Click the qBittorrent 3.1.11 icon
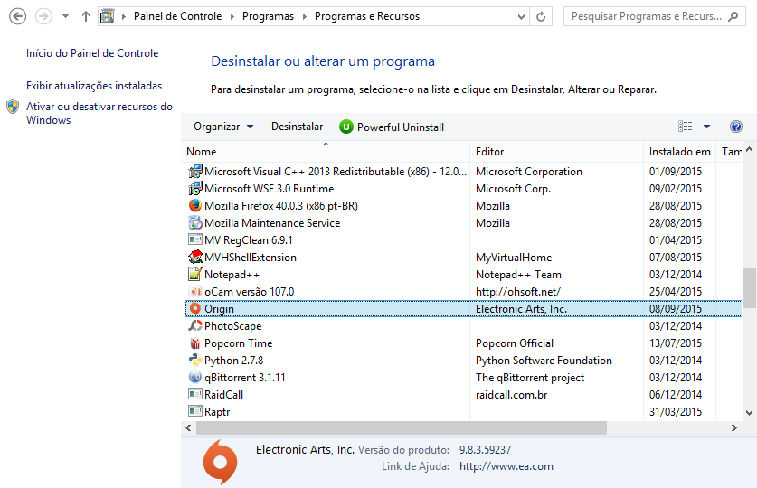The width and height of the screenshot is (757, 488). [x=194, y=378]
